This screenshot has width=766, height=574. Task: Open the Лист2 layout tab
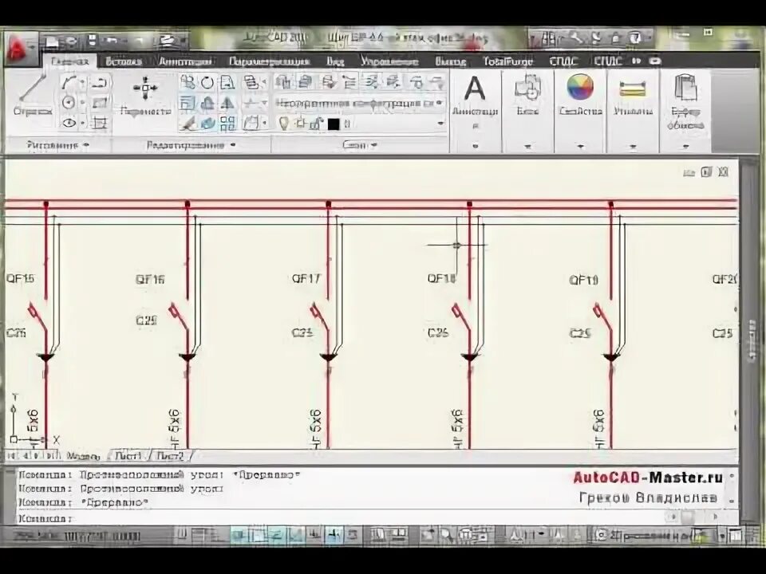pyautogui.click(x=171, y=456)
